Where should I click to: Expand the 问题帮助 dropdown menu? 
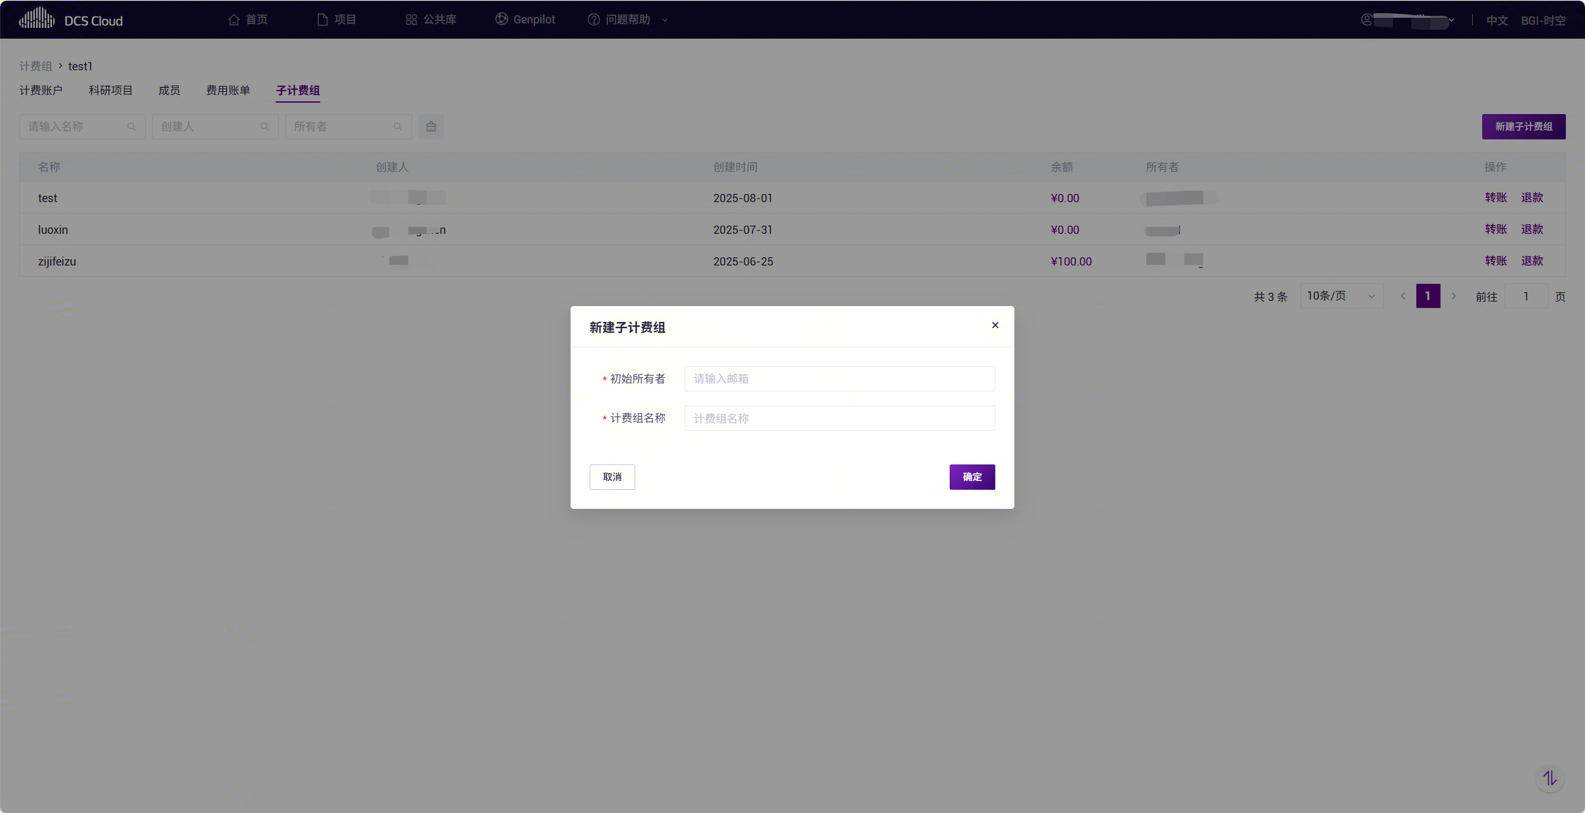pos(664,20)
